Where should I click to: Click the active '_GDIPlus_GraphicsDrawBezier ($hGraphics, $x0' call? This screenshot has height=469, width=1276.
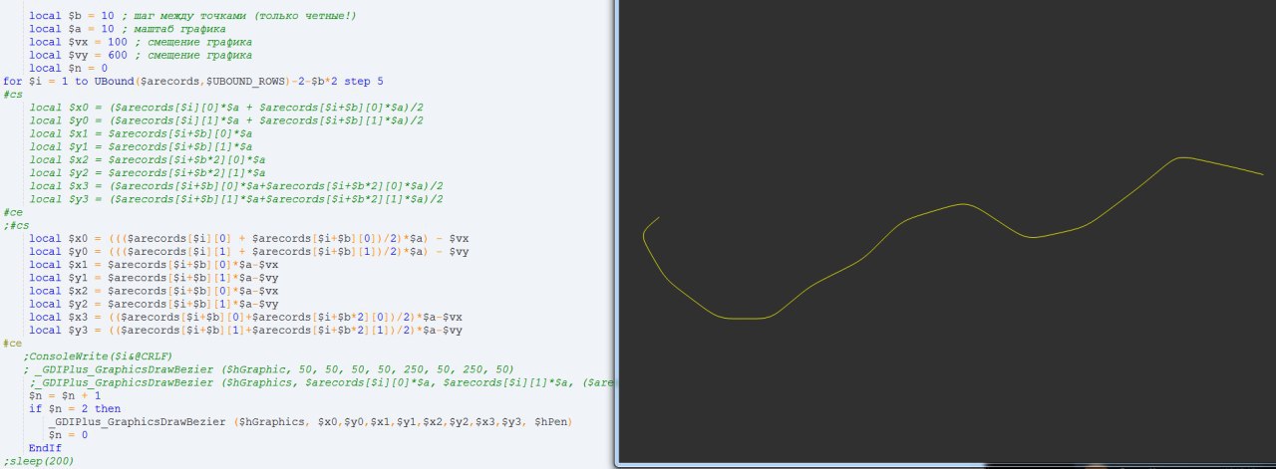click(312, 422)
